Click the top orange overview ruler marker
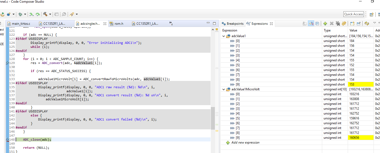Viewport: 380px width, 153px height. coord(217,29)
